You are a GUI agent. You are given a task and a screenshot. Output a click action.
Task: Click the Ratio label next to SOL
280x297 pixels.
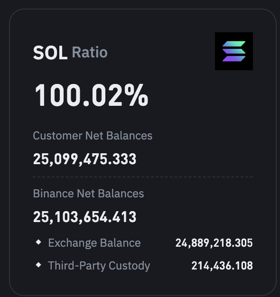[x=90, y=52]
